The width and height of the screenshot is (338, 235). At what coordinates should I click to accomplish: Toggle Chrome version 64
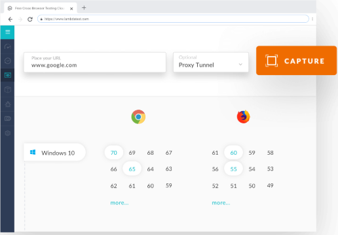150,169
